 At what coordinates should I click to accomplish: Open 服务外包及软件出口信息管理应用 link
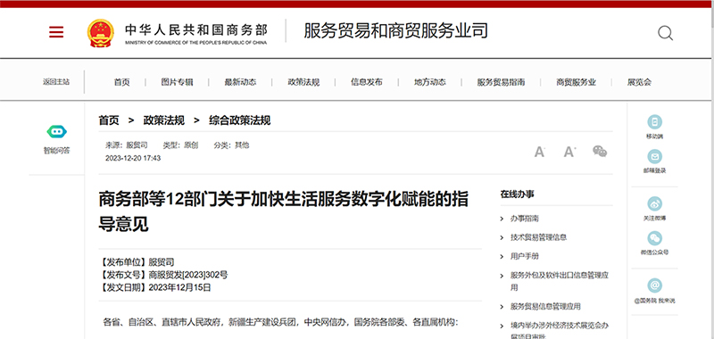tap(560, 281)
